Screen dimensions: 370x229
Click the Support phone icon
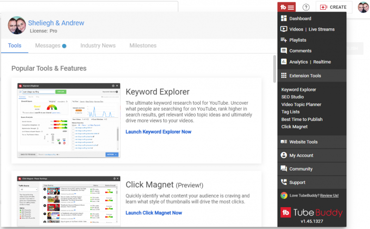click(x=284, y=182)
